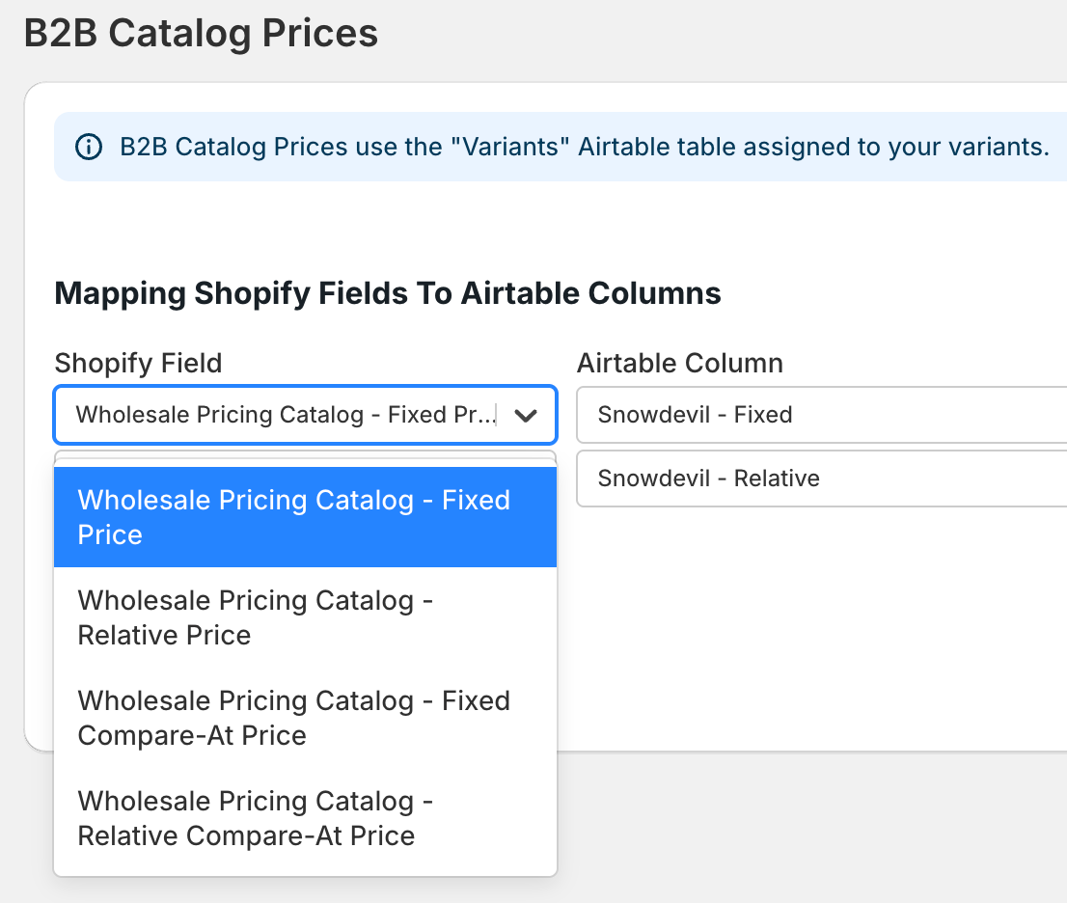Screen dimensions: 1067x903
Task: Click the Shopify Field combo box selected text
Action: 286,416
